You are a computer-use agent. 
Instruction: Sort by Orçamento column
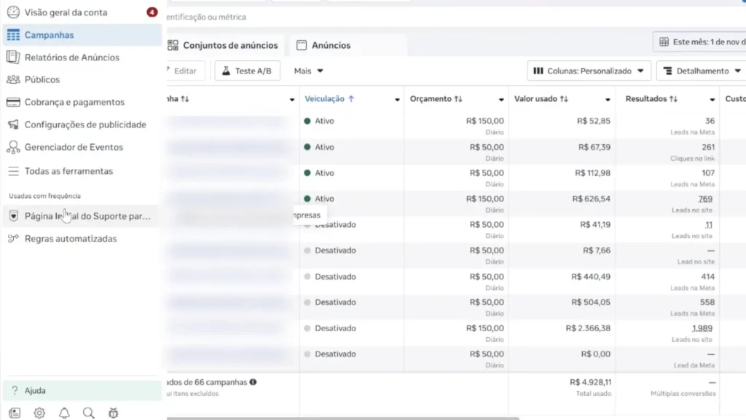(x=436, y=99)
